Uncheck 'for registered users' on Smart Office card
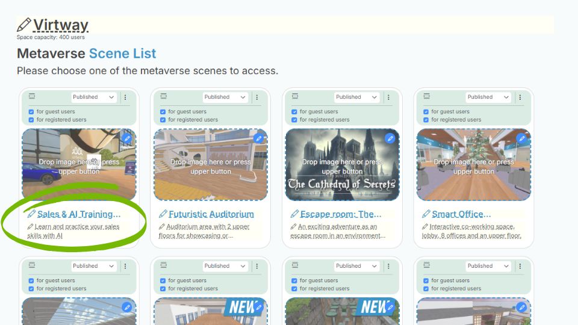This screenshot has height=325, width=578. (x=426, y=120)
